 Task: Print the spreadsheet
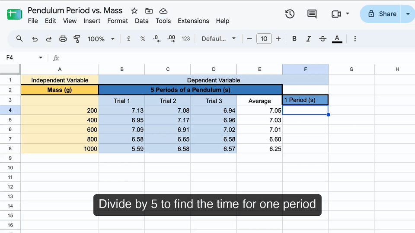pos(63,39)
